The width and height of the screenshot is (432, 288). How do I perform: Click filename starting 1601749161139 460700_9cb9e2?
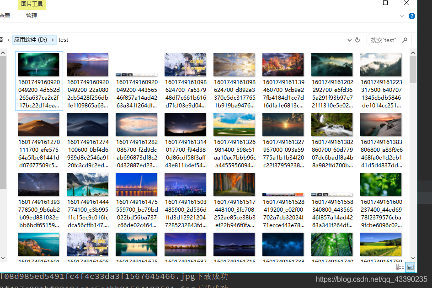(x=283, y=94)
